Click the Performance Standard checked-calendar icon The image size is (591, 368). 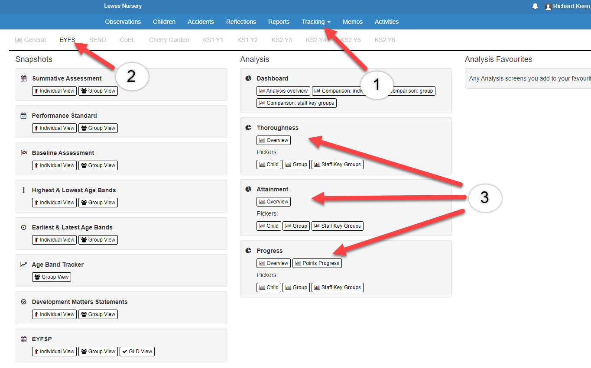pyautogui.click(x=24, y=116)
